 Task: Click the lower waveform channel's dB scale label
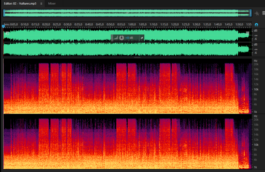[256, 44]
